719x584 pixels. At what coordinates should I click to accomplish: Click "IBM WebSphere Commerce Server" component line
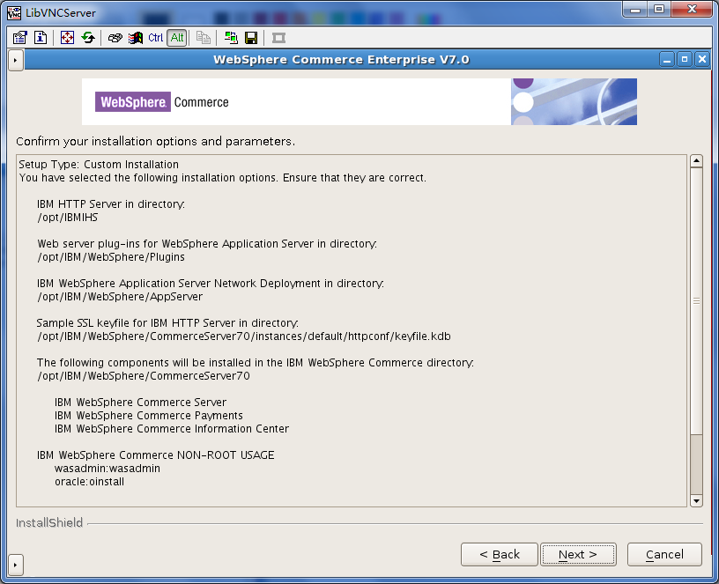(140, 403)
